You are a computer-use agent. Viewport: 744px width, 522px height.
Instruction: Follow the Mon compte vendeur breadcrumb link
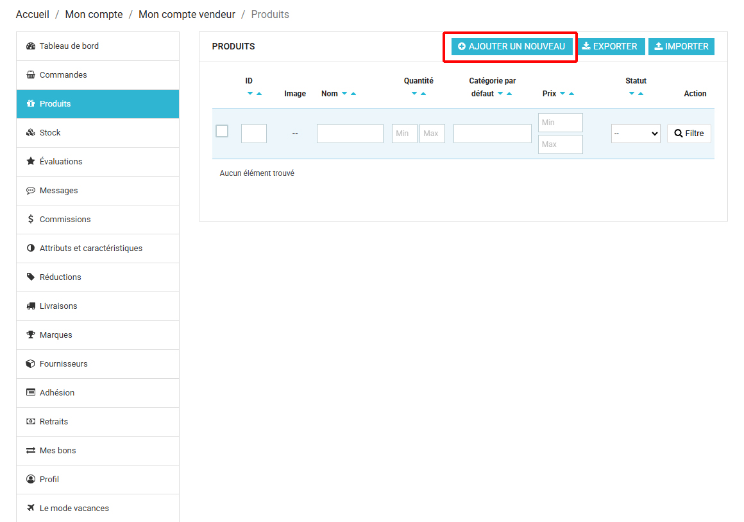click(x=187, y=14)
